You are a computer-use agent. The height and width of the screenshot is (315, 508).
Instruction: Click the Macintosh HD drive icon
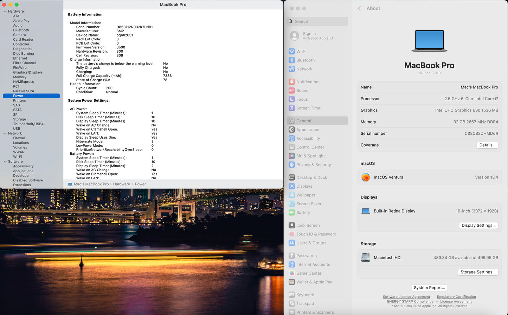pyautogui.click(x=366, y=257)
